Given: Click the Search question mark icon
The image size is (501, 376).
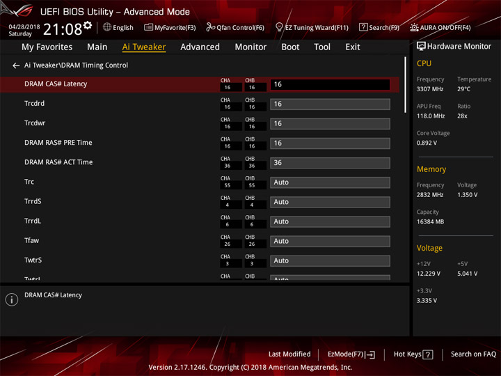Looking at the screenshot, I should point(363,27).
